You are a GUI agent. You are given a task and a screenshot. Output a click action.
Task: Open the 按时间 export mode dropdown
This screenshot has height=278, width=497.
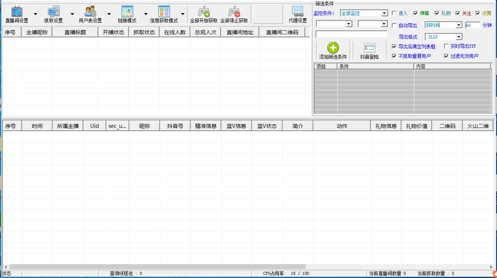coord(443,25)
